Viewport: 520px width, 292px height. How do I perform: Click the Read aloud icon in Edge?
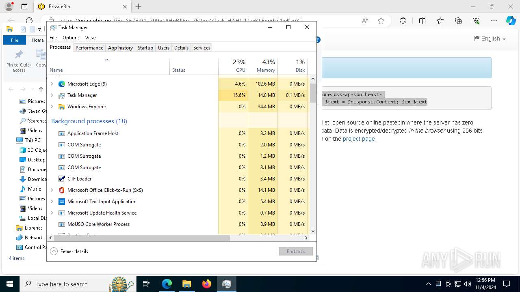(x=365, y=21)
